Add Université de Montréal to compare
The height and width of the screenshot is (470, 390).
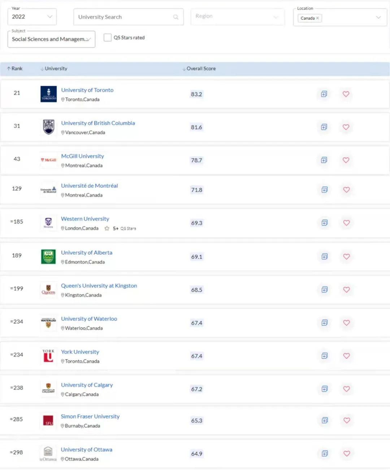click(x=325, y=190)
